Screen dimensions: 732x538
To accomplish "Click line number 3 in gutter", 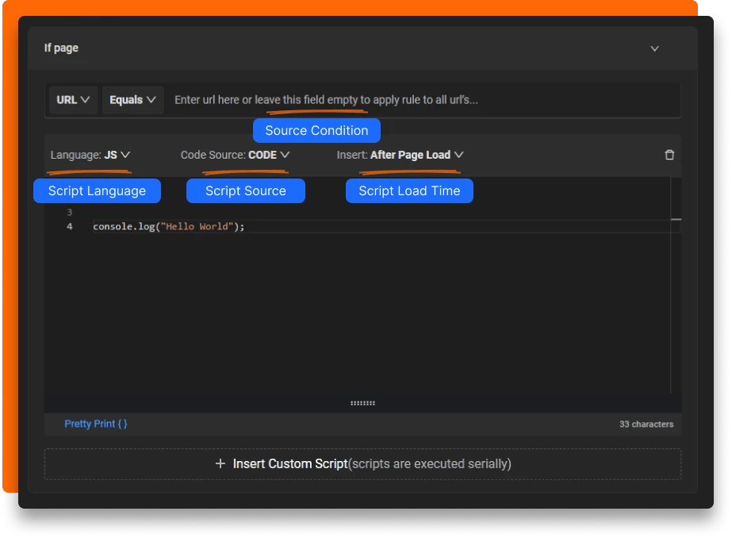I will tap(70, 213).
